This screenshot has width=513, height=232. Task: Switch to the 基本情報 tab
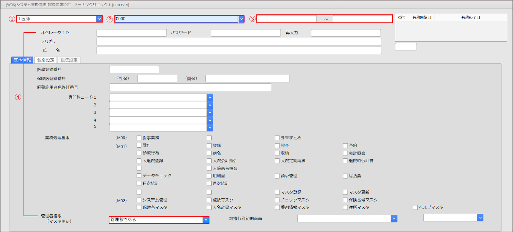[x=22, y=60]
